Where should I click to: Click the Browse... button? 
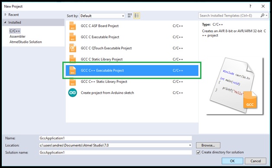208,145
